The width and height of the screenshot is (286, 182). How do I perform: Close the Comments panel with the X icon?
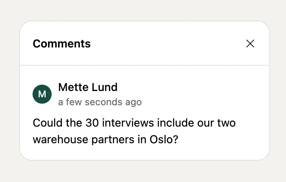250,44
